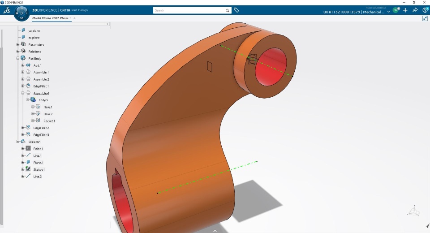Image resolution: width=430 pixels, height=233 pixels.
Task: Click the zx plane icon in tree
Action: point(23,37)
